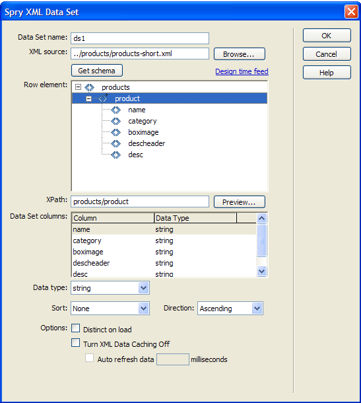
Task: Collapse the products tree node
Action: [78, 87]
